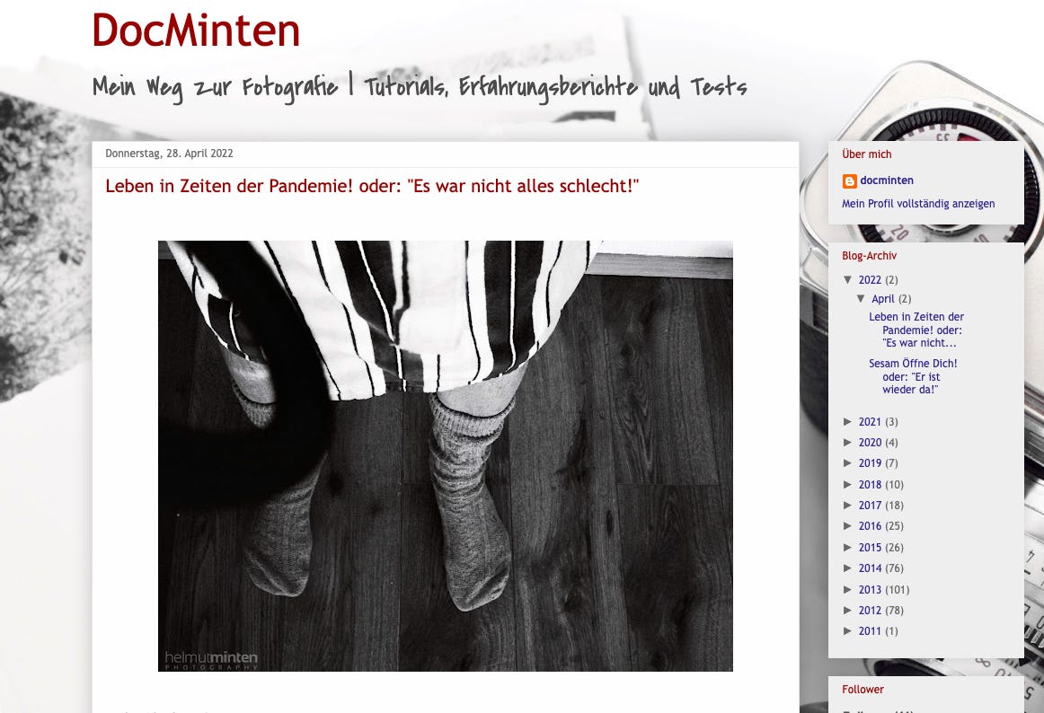
Task: Click 'Mein Profil vollständig anzeigen'
Action: coord(918,204)
